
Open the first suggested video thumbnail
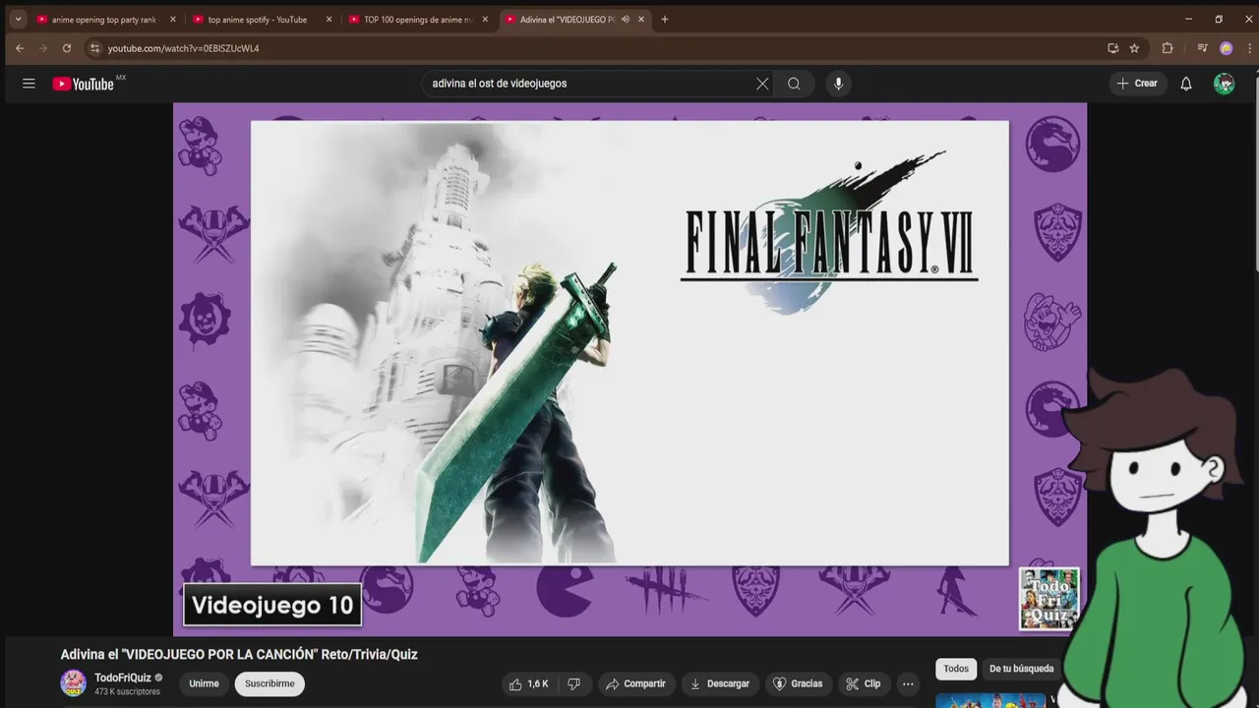989,700
